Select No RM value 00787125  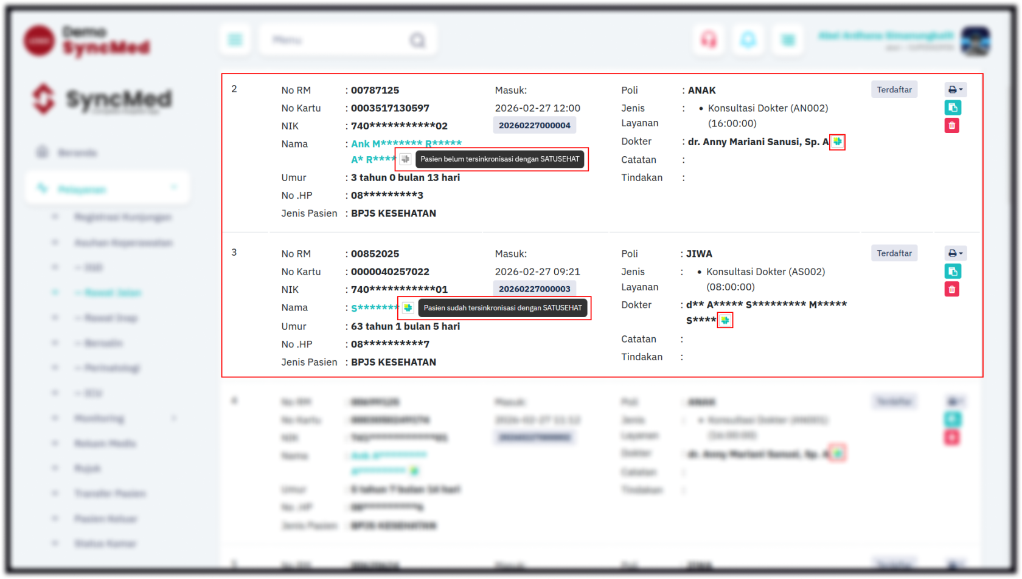click(x=375, y=91)
